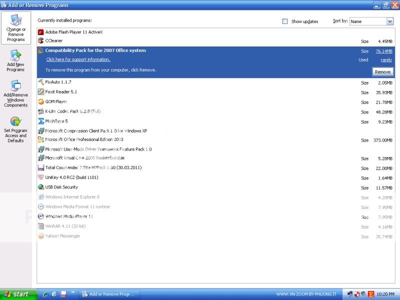
Task: Click Visual C++ 2005 Redistributable icon
Action: (41, 158)
